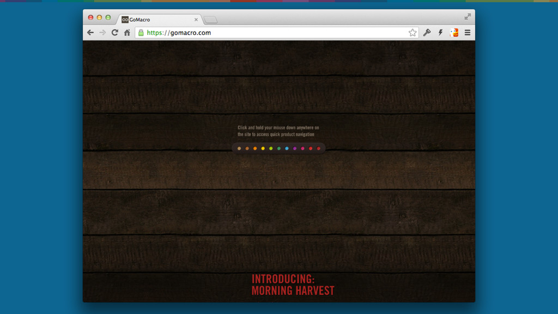Minimize the Chrome window with yellow button
The height and width of the screenshot is (314, 558).
pyautogui.click(x=99, y=17)
